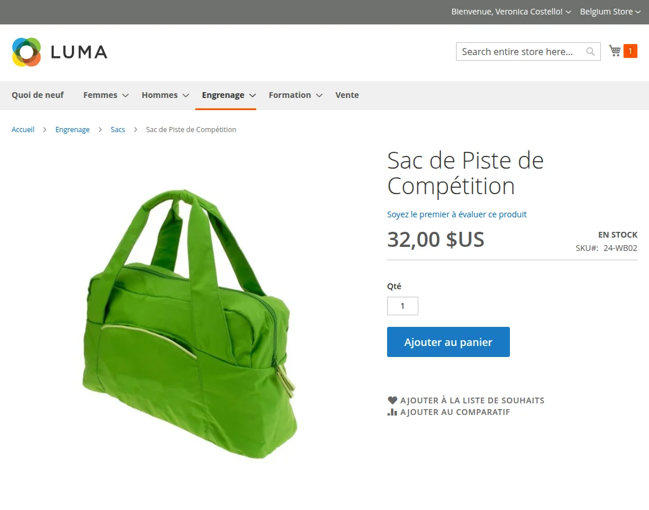Screen dimensions: 649x510
Task: Click the search magnifier icon
Action: tap(590, 52)
